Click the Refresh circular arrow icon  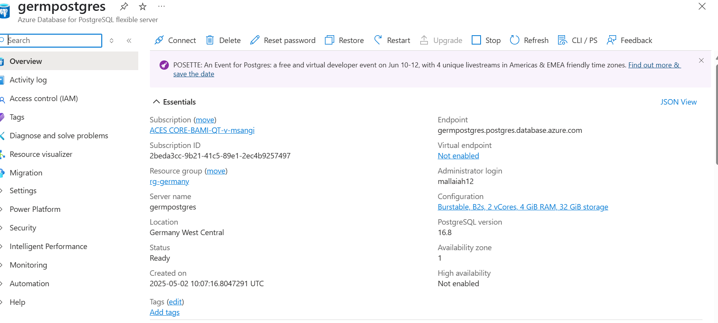(x=515, y=40)
